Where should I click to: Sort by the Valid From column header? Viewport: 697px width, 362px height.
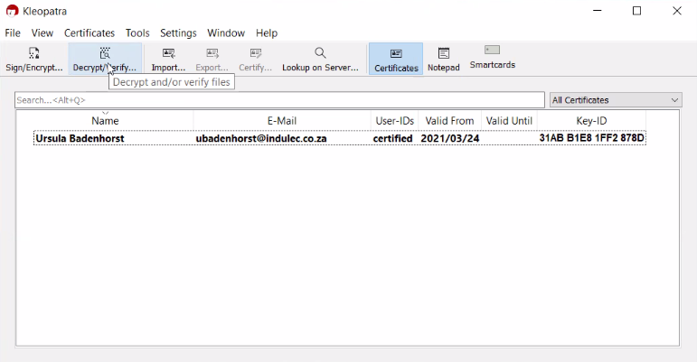[x=449, y=121]
